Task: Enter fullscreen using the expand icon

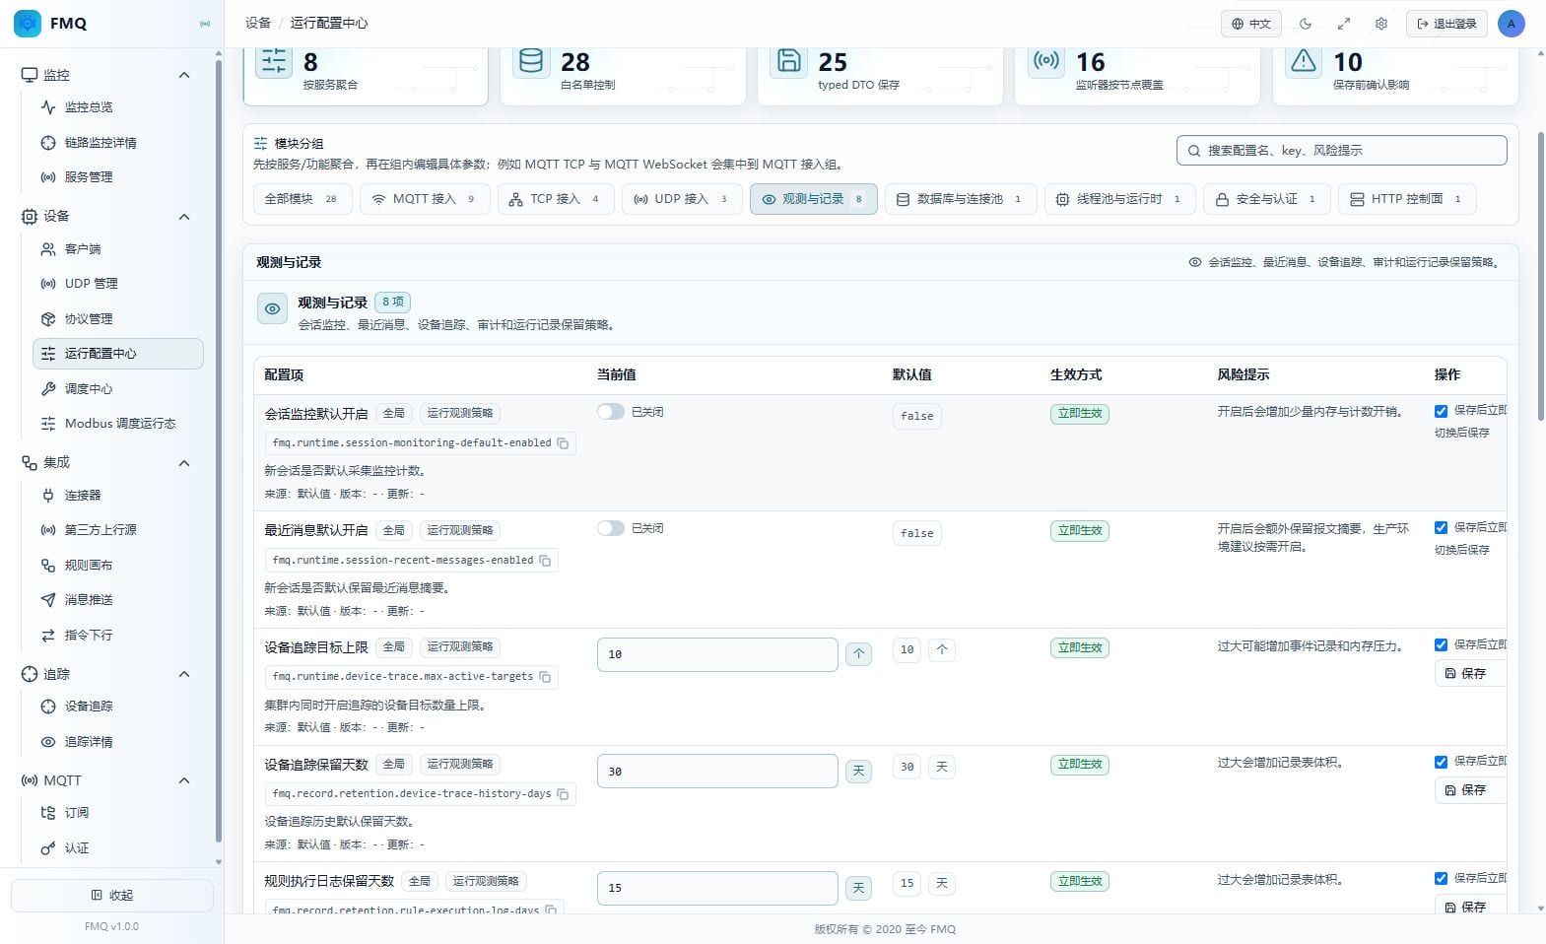Action: click(x=1344, y=24)
